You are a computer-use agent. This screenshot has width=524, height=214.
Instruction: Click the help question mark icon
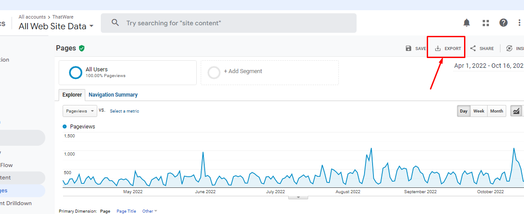click(x=503, y=23)
